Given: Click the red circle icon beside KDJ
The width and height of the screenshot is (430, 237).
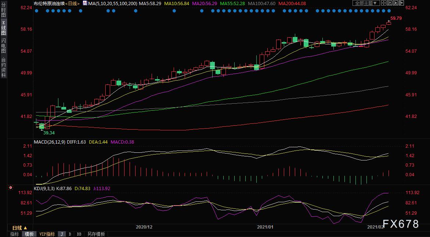Looking at the screenshot, I should (10, 188).
